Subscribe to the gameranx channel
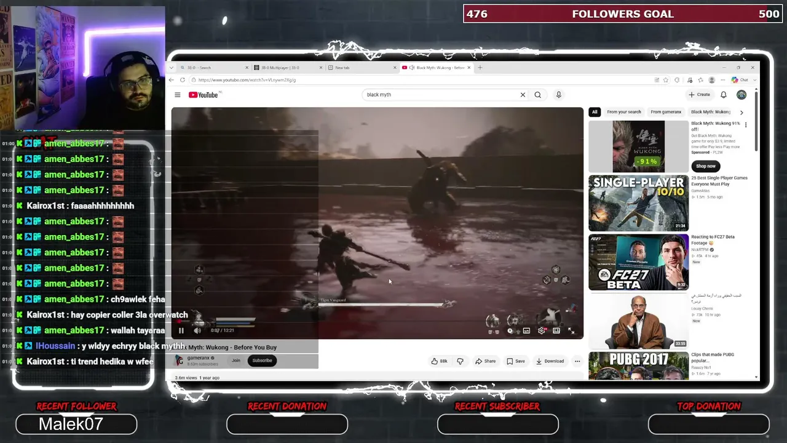The image size is (787, 443). coord(262,361)
